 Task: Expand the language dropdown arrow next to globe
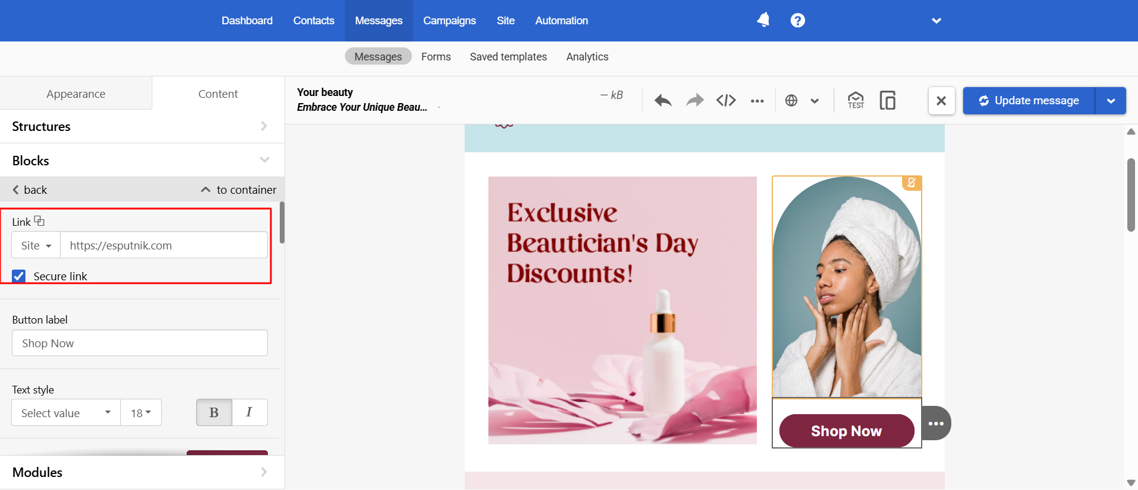click(815, 101)
